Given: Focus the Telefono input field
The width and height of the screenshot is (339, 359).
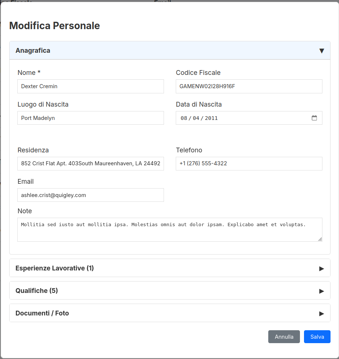Looking at the screenshot, I should point(249,163).
